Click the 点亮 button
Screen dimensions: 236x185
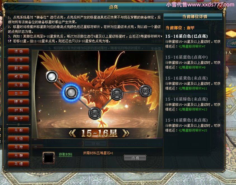(x=135, y=158)
